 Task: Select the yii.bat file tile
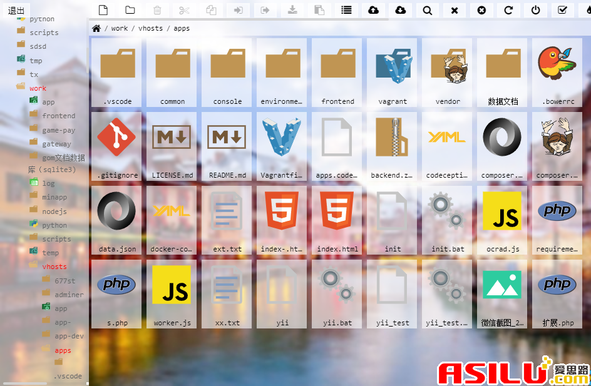(337, 294)
